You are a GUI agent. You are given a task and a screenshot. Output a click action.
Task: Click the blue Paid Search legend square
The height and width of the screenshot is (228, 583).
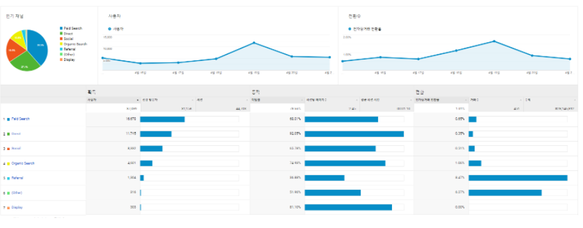62,28
